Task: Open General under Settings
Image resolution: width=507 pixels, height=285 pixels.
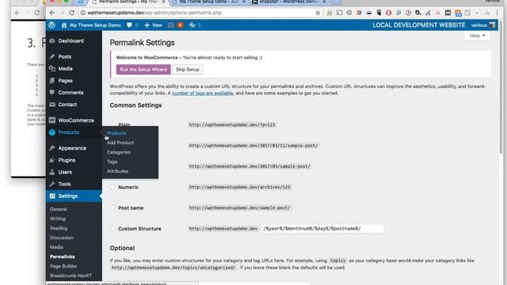Action: (x=58, y=209)
